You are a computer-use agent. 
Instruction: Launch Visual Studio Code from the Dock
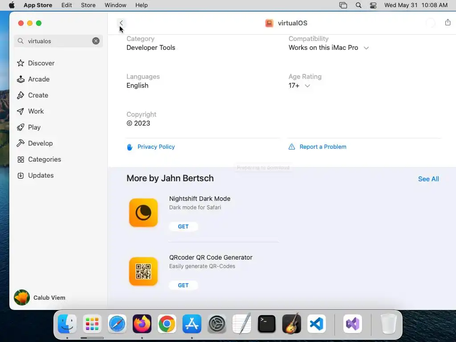[317, 324]
